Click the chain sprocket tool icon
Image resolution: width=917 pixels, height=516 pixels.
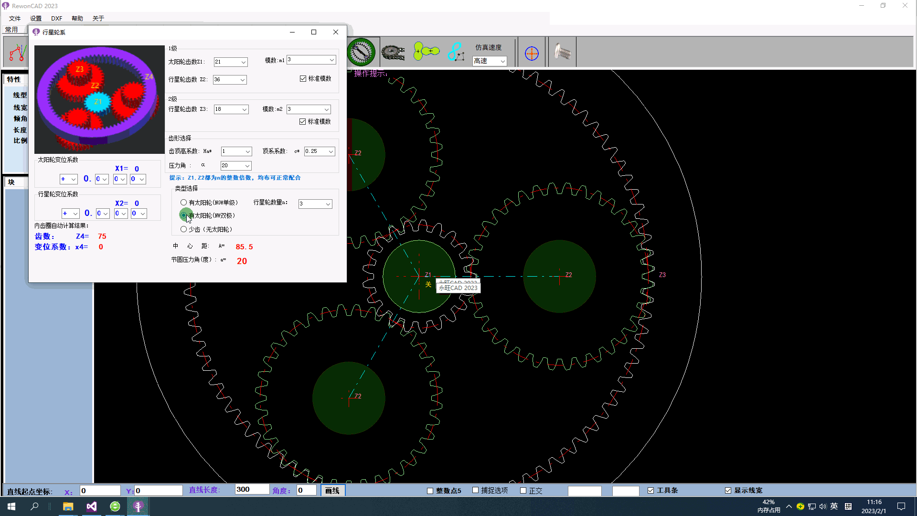pyautogui.click(x=393, y=52)
